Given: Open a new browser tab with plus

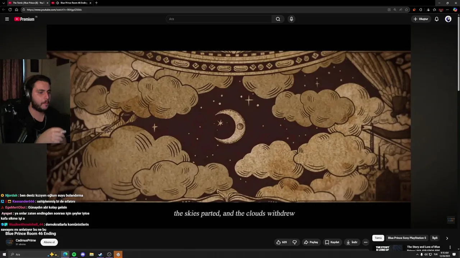Looking at the screenshot, I should pyautogui.click(x=96, y=3).
